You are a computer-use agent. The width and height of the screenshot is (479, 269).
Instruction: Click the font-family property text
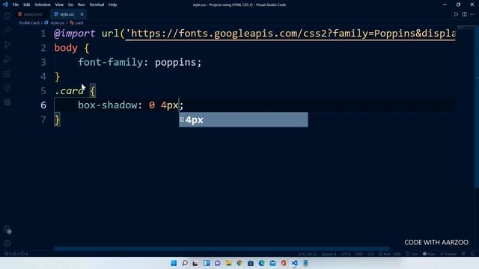click(x=110, y=62)
